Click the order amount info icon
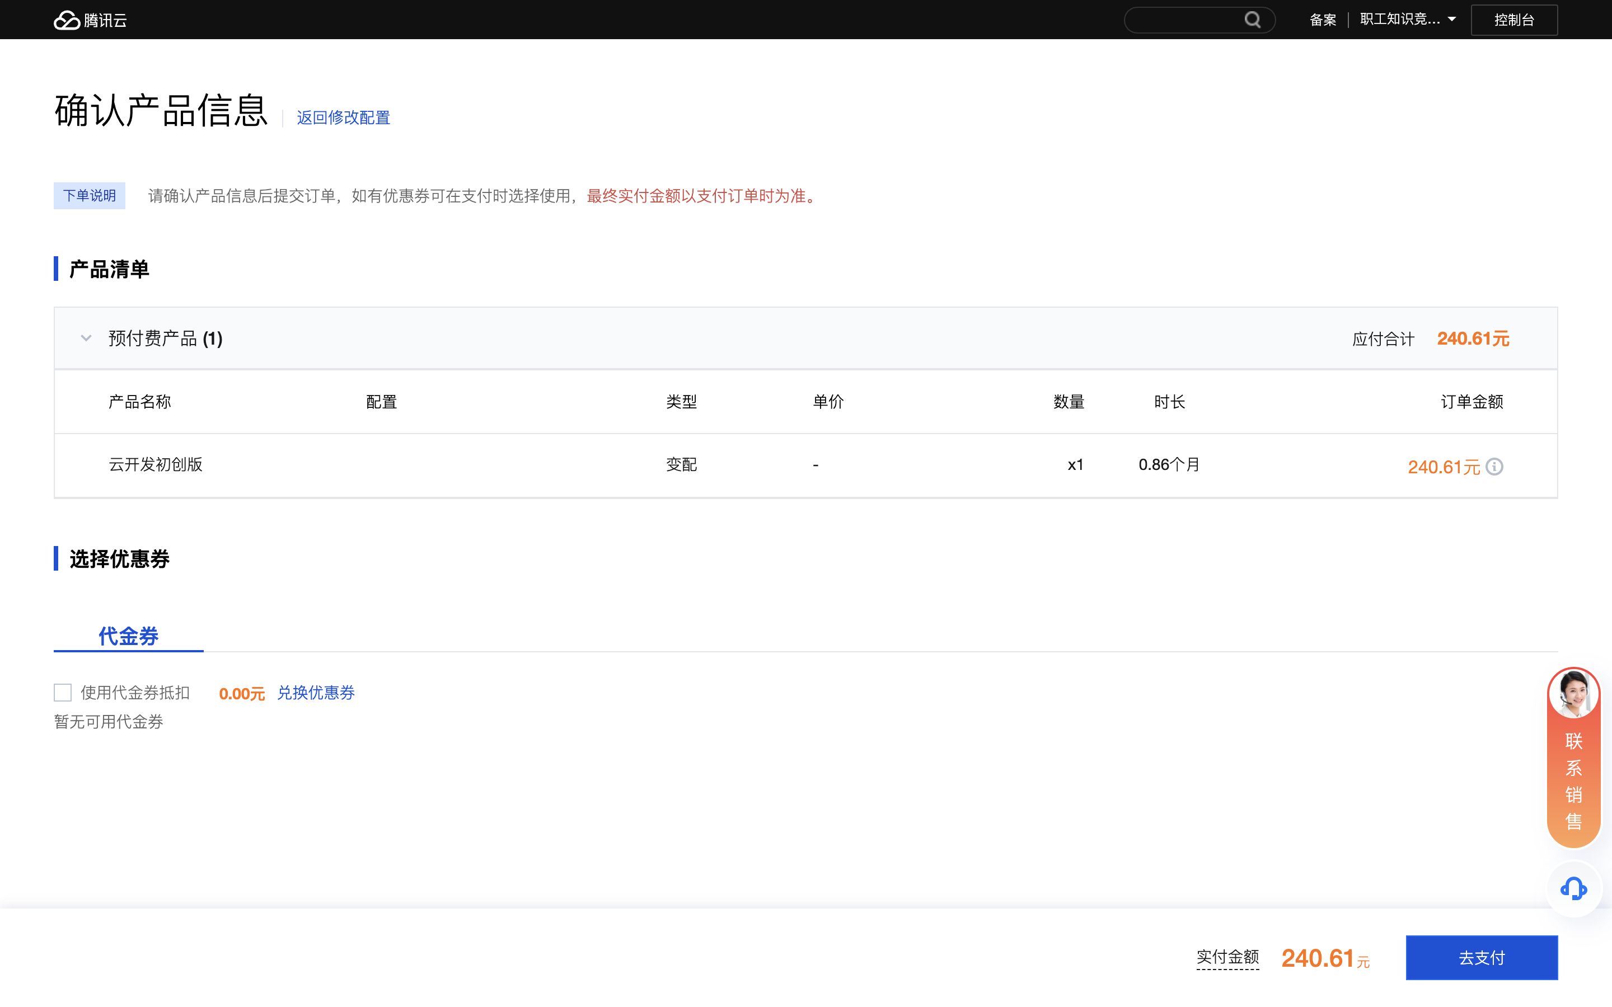 (x=1494, y=466)
